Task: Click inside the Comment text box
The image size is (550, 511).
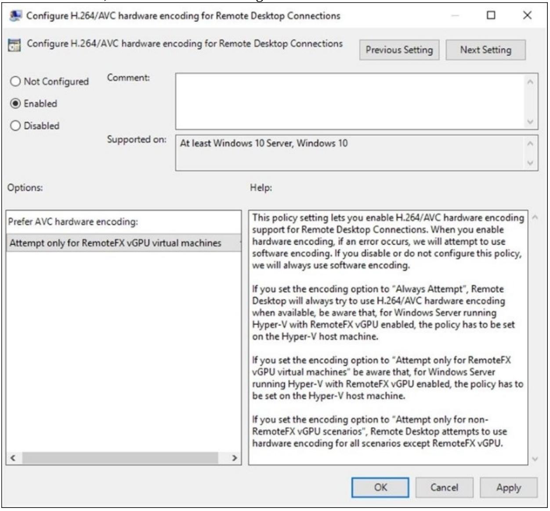Action: coord(350,101)
